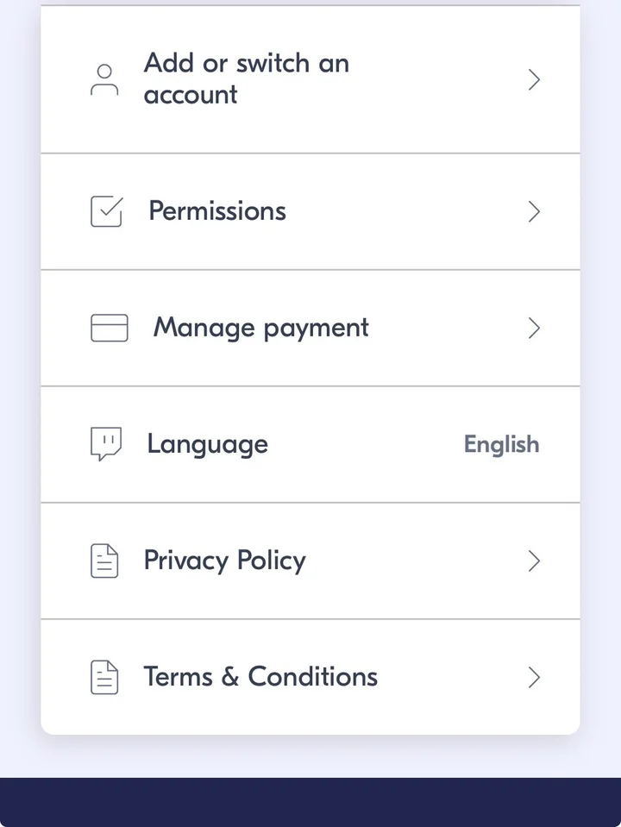
Task: Open the Manage payment label
Action: pyautogui.click(x=260, y=328)
